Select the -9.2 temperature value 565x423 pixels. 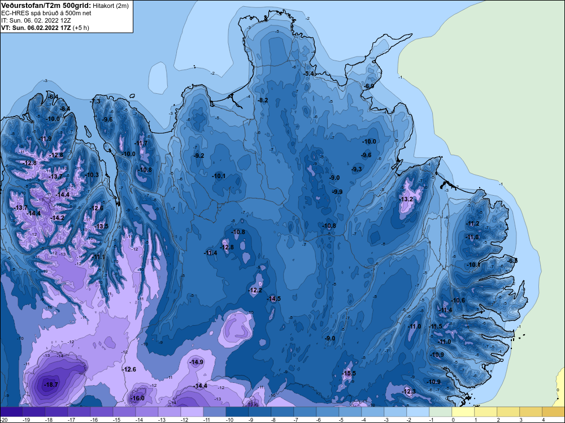[198, 156]
